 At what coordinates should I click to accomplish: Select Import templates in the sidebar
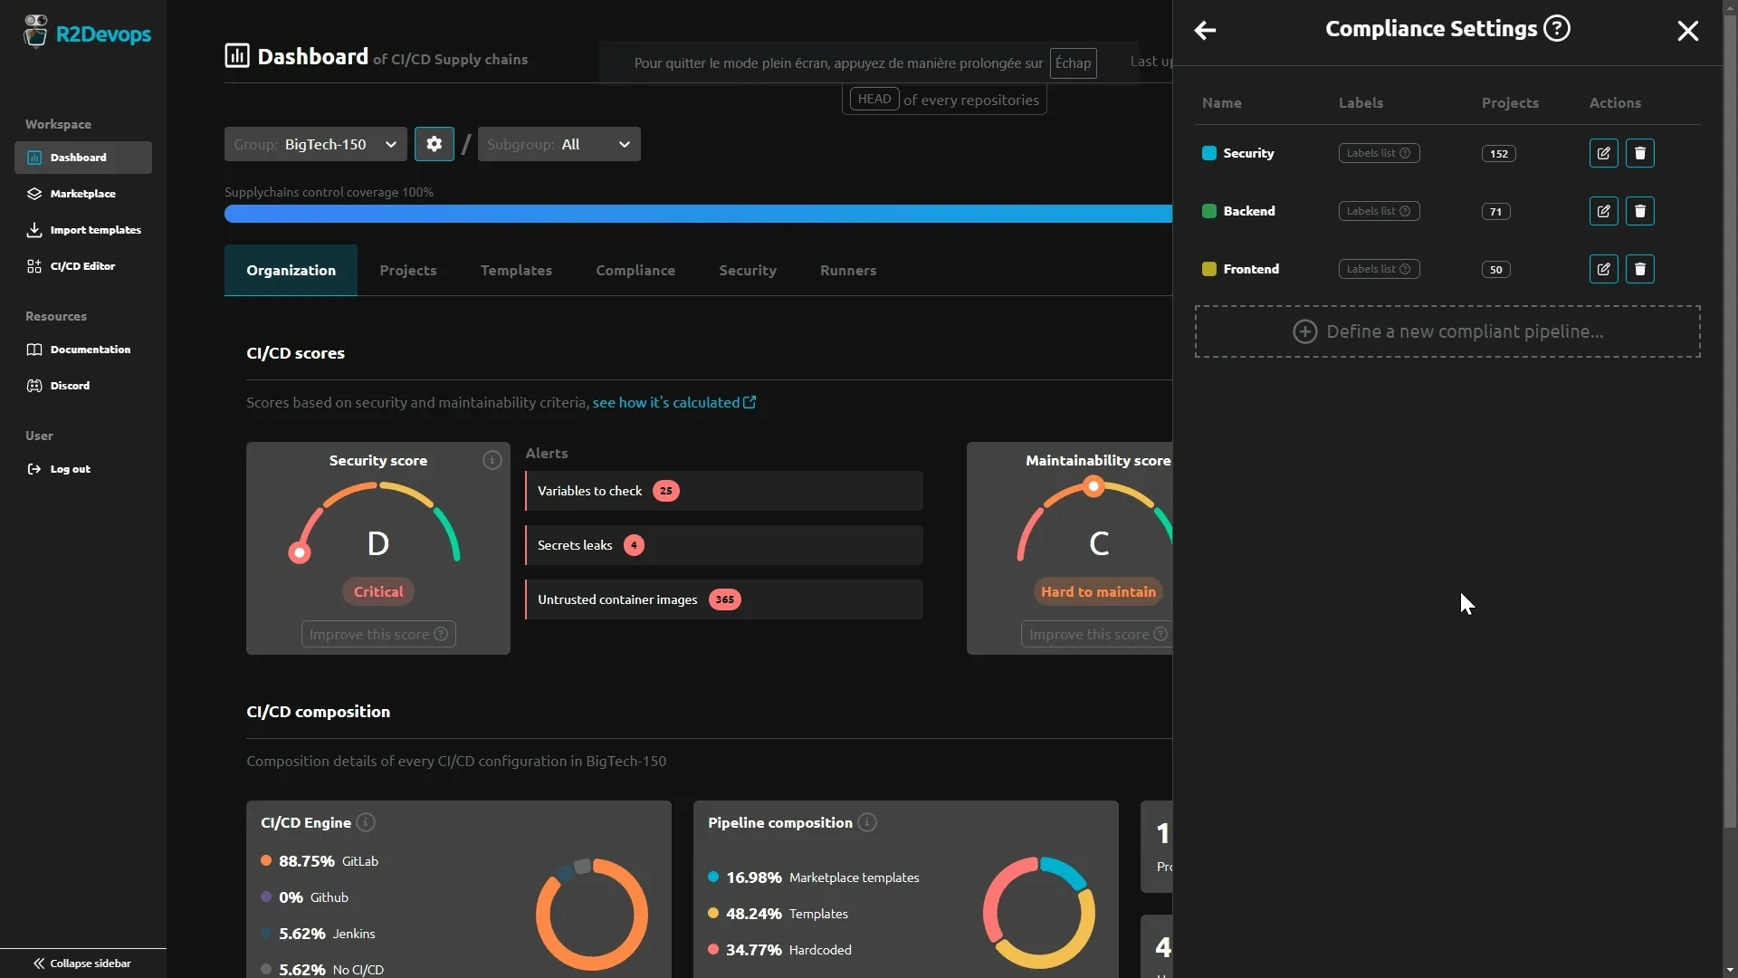pos(93,229)
